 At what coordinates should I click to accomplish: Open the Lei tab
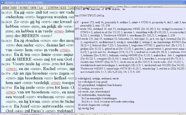coord(41,8)
